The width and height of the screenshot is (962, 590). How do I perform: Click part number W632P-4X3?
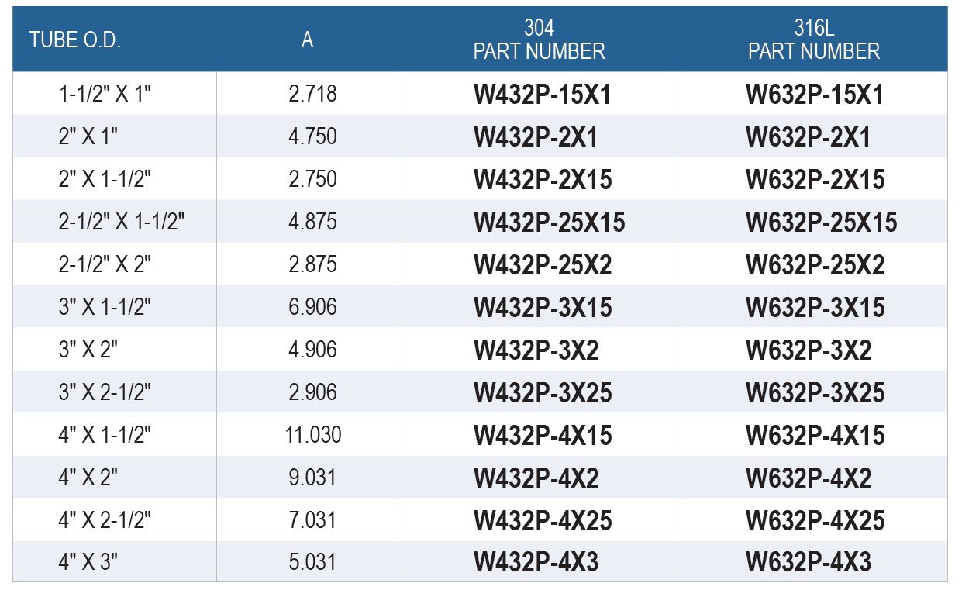809,564
